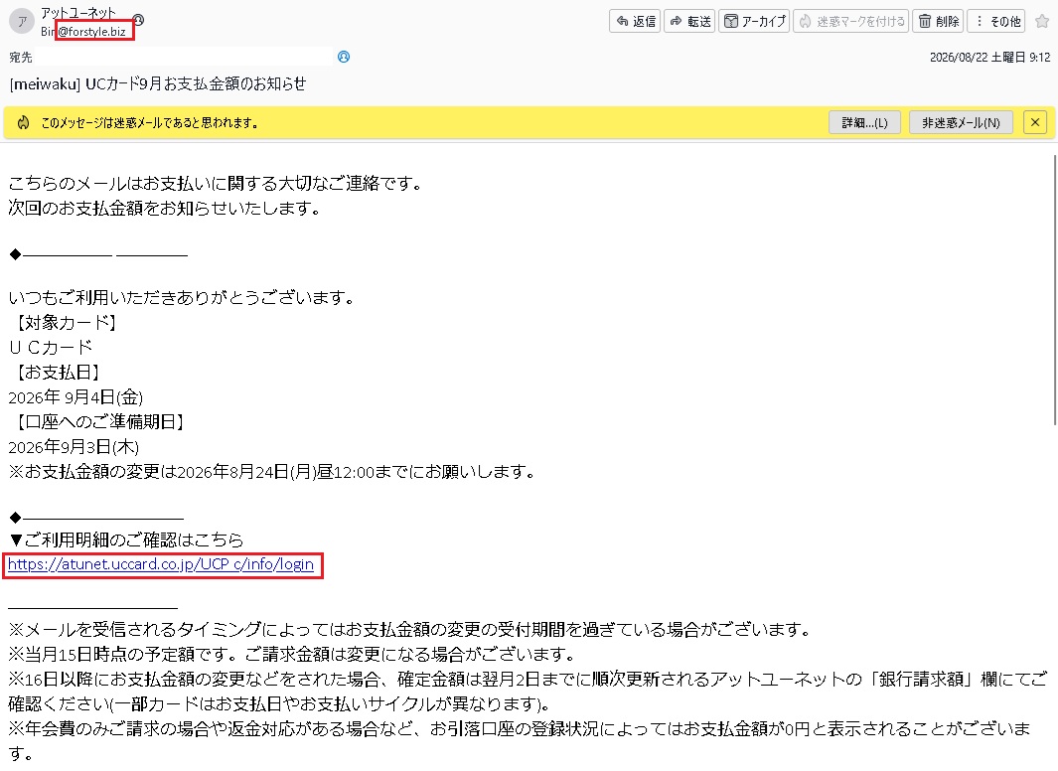Click the このメッセージは迷惑メールであると思われます notice
1058x771 pixels.
(150, 123)
